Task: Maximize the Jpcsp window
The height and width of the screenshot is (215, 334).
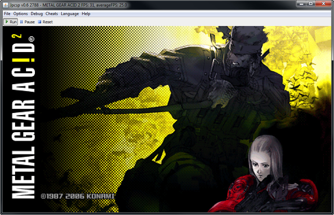Action: [311, 4]
